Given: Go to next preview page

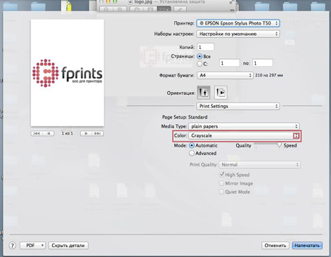Looking at the screenshot, I should click(x=86, y=133).
